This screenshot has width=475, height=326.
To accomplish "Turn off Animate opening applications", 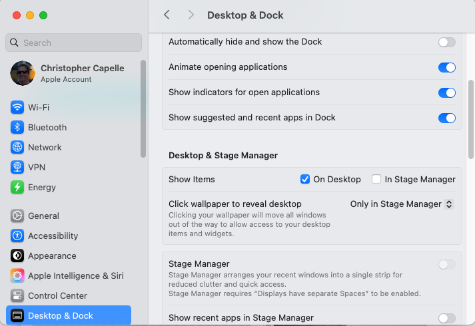I will tap(446, 67).
